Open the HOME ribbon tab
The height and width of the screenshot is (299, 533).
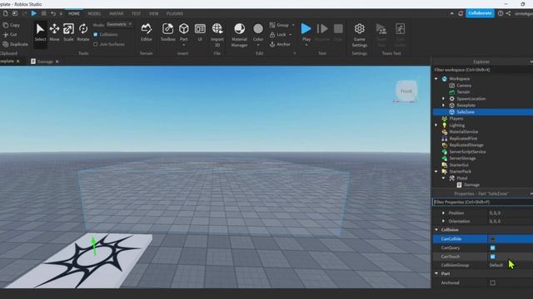[x=74, y=13]
